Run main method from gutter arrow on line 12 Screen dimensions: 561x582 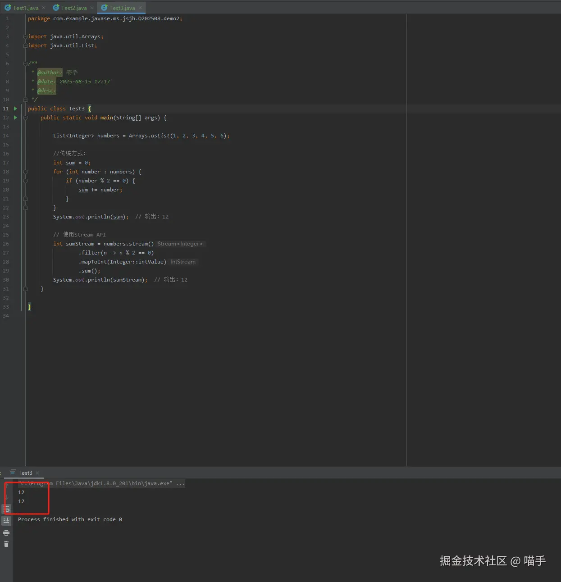pos(15,118)
